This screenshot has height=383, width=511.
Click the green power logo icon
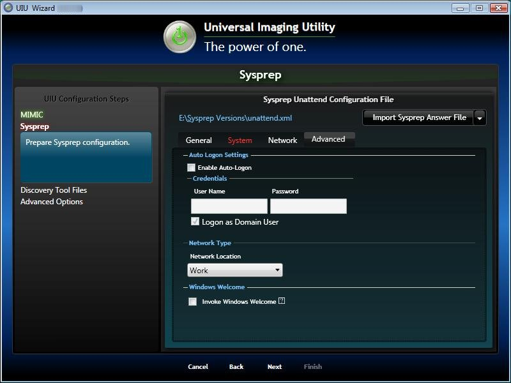(x=179, y=37)
